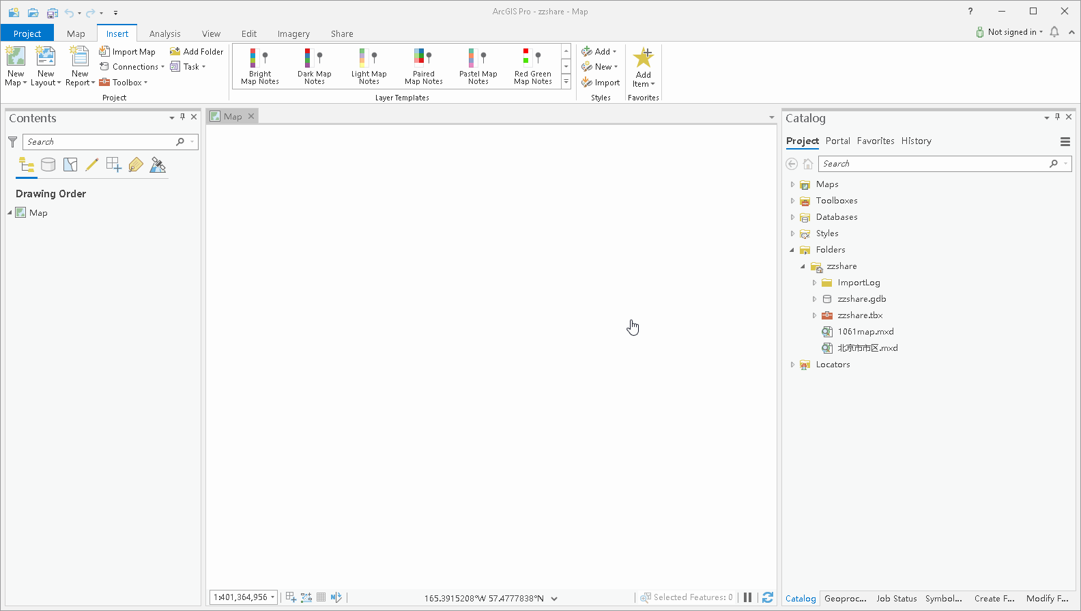This screenshot has width=1081, height=611.
Task: Click Import styles button
Action: pos(601,83)
